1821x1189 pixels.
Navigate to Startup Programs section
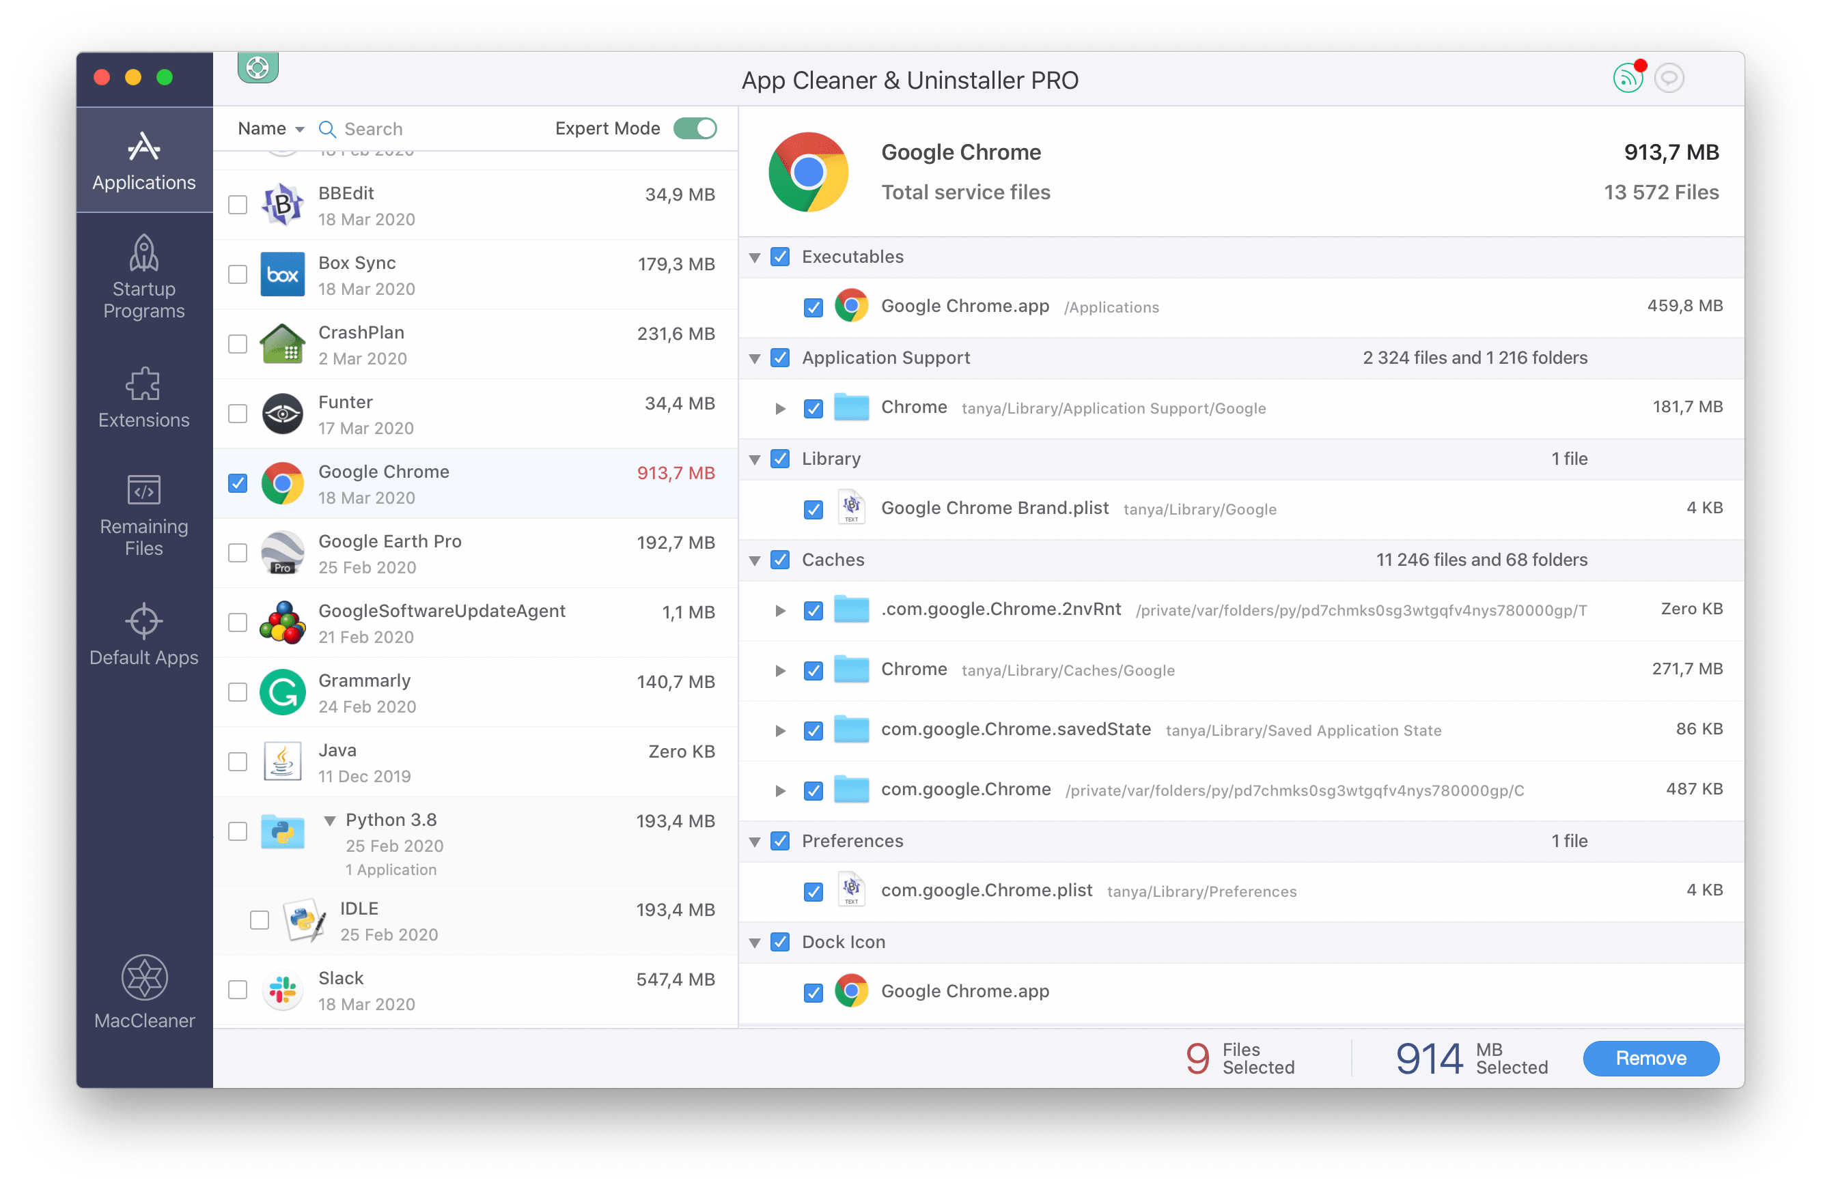point(143,278)
